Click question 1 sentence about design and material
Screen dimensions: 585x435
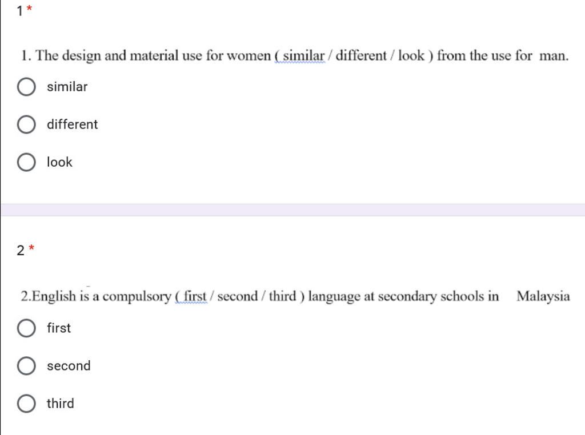click(x=295, y=55)
